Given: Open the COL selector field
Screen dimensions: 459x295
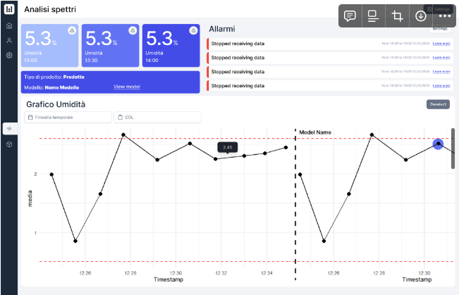Looking at the screenshot, I should pos(157,118).
